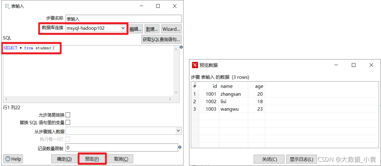Click the name column header

pos(233,86)
